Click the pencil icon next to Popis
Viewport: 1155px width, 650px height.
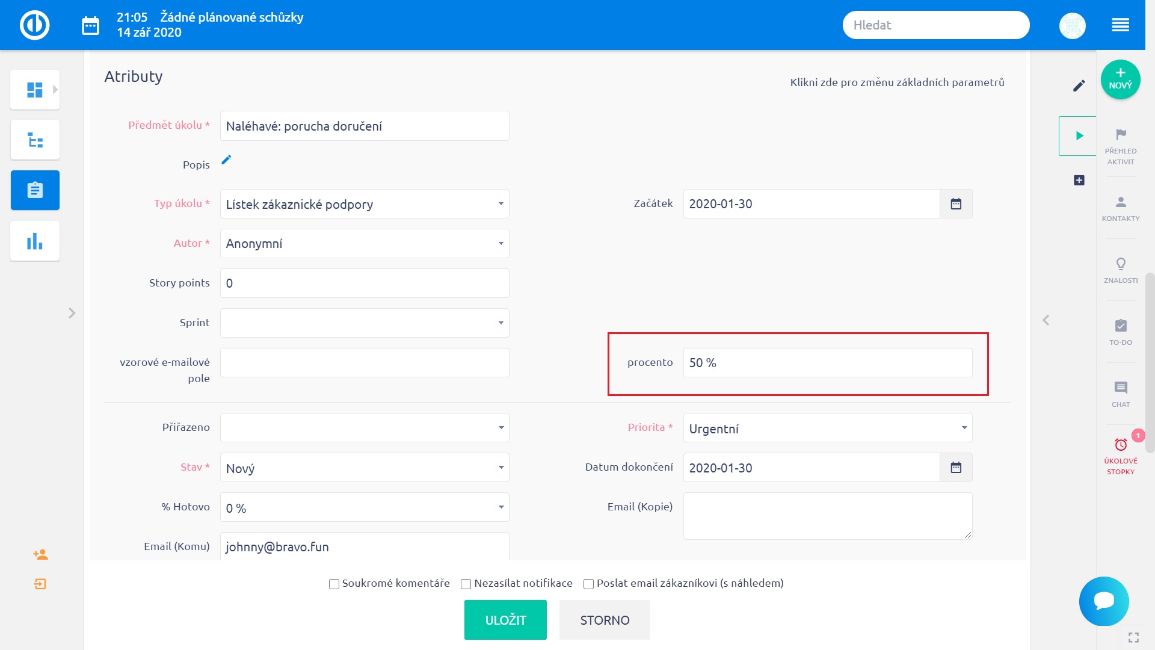[226, 159]
